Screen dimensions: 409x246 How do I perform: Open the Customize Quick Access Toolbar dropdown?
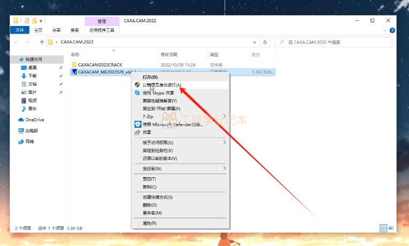41,21
